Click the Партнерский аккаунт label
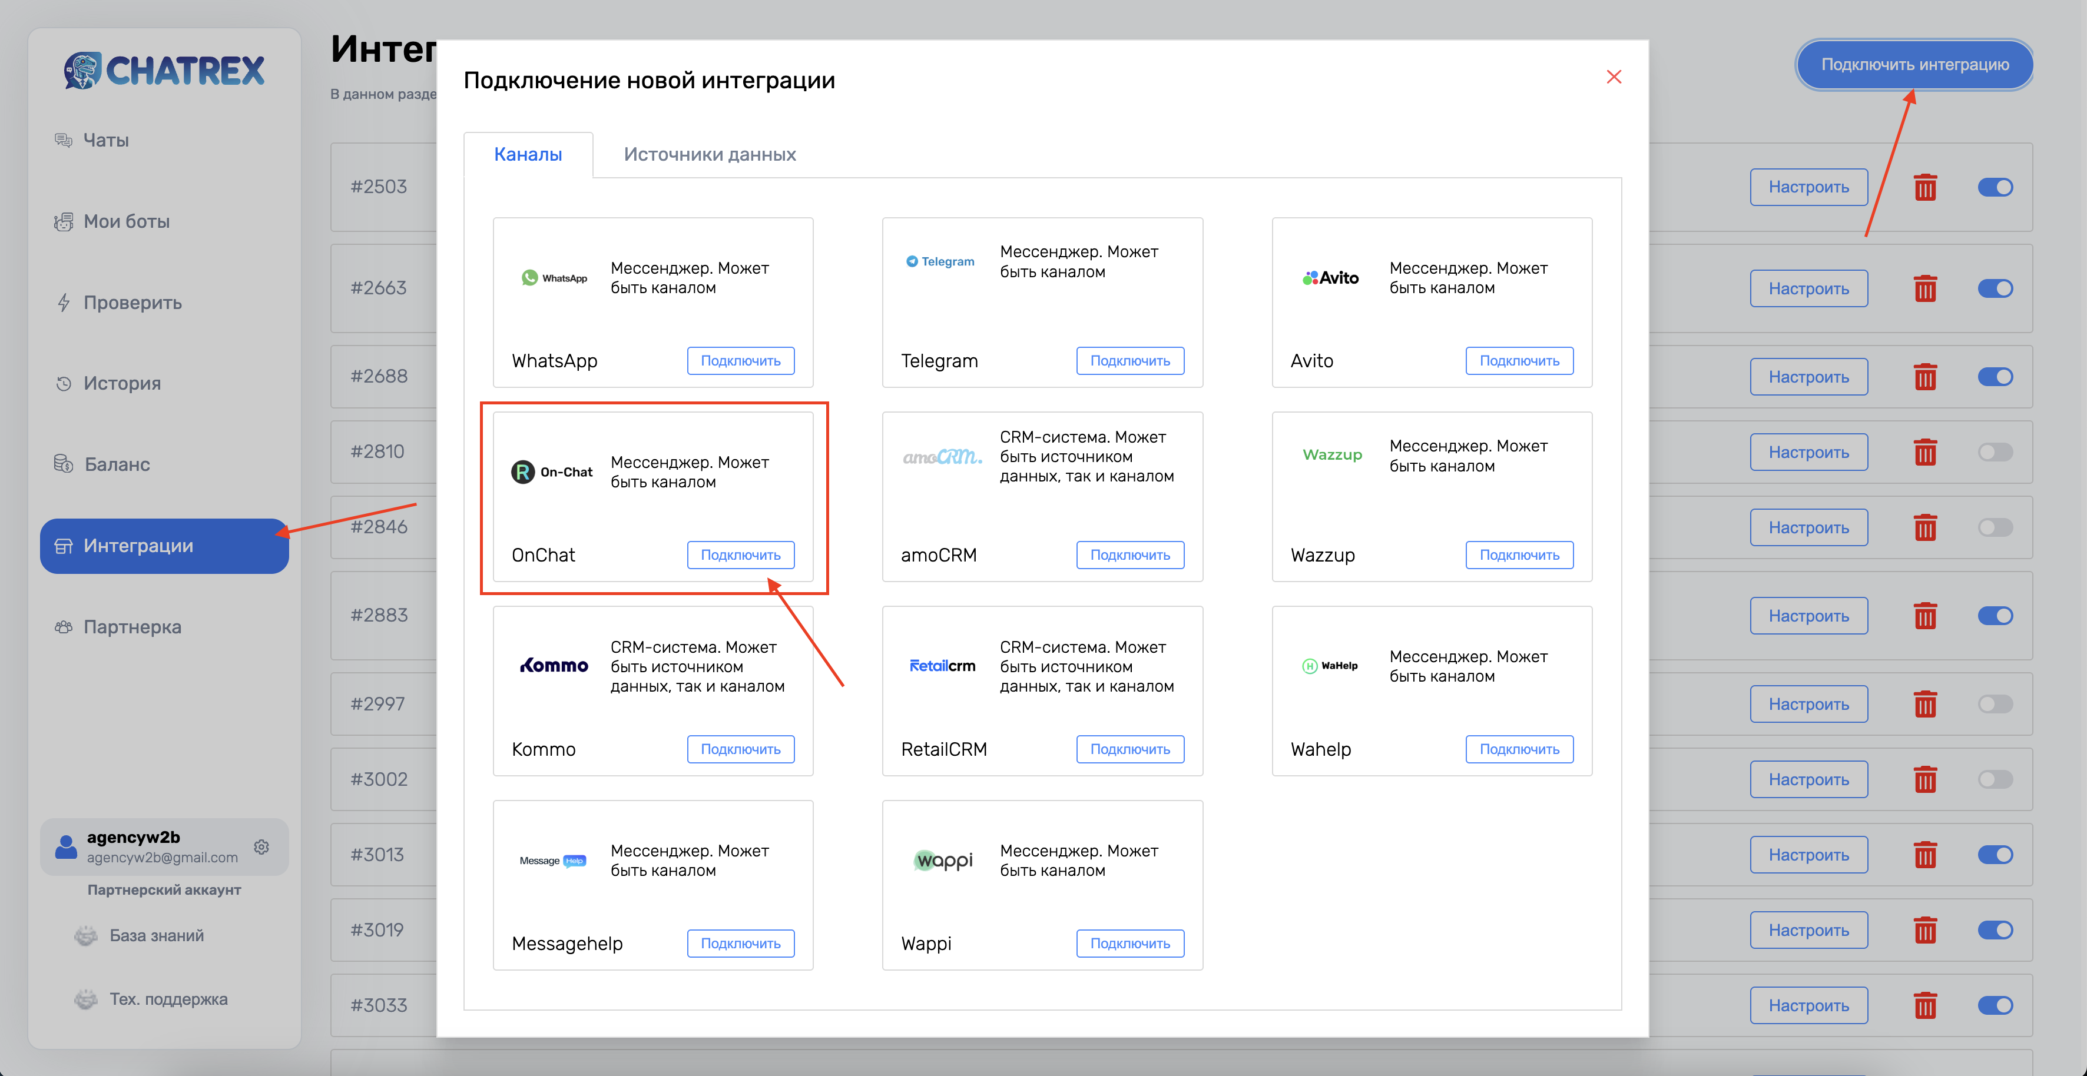The height and width of the screenshot is (1076, 2087). pyautogui.click(x=164, y=891)
